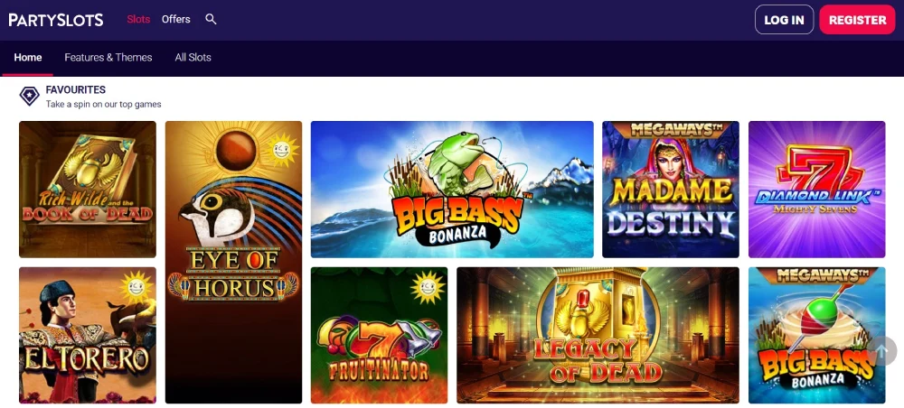Click the sun logo on Fruitinator tile

(x=428, y=287)
